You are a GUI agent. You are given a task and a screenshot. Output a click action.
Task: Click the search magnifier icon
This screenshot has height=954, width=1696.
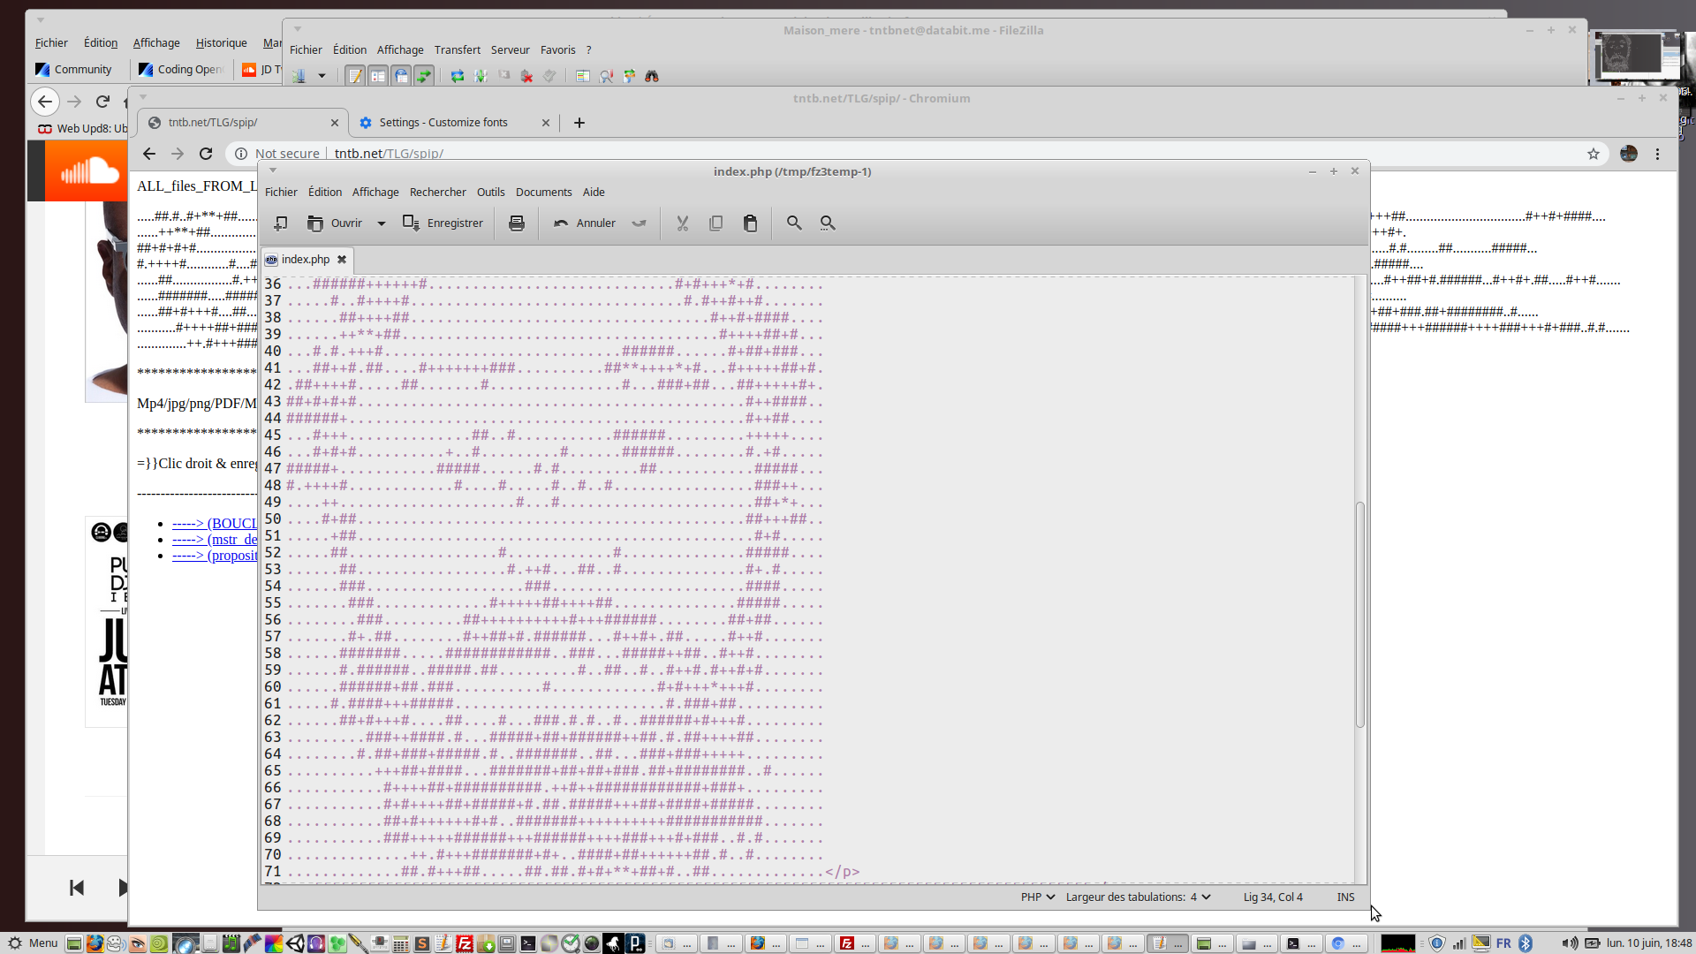pyautogui.click(x=794, y=223)
